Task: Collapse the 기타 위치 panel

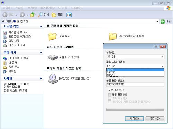Action: pyautogui.click(x=41, y=53)
